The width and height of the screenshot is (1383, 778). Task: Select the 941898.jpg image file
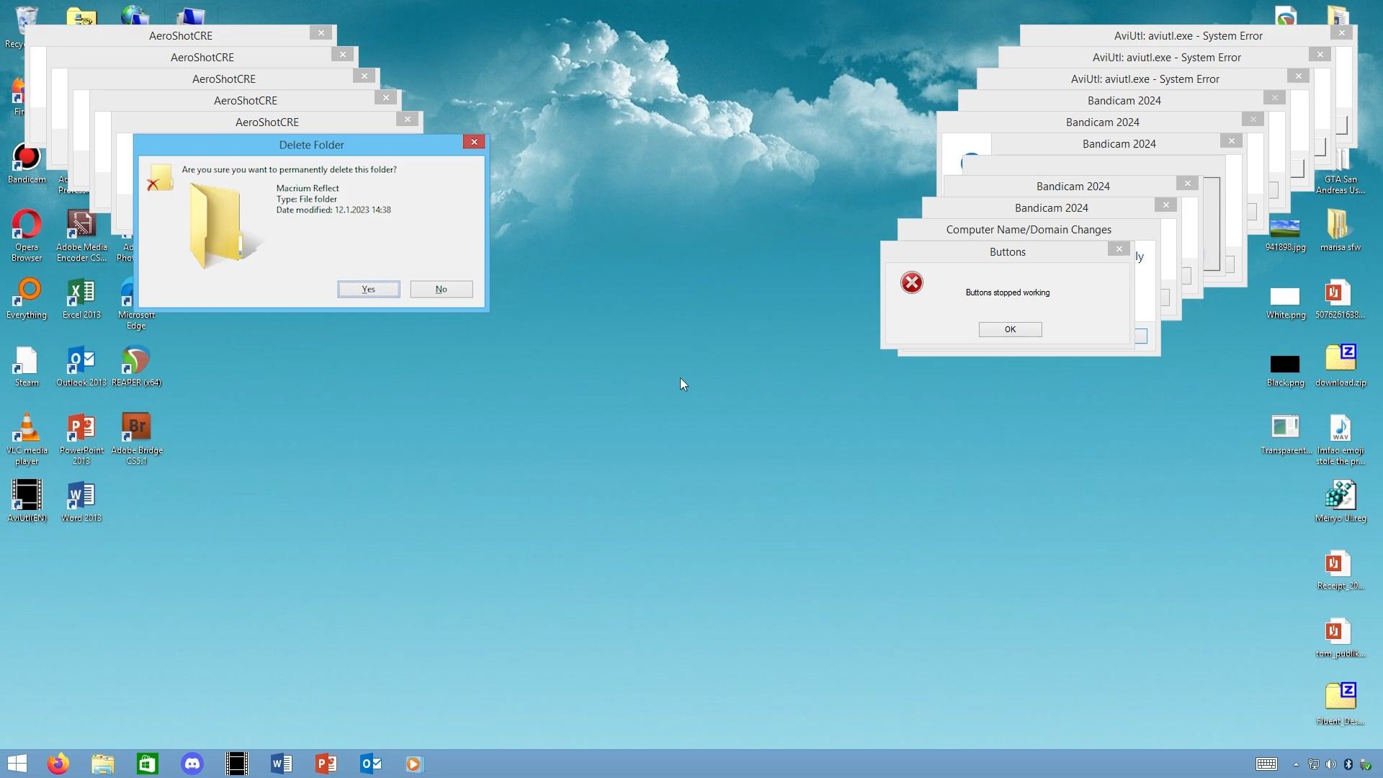[1285, 236]
